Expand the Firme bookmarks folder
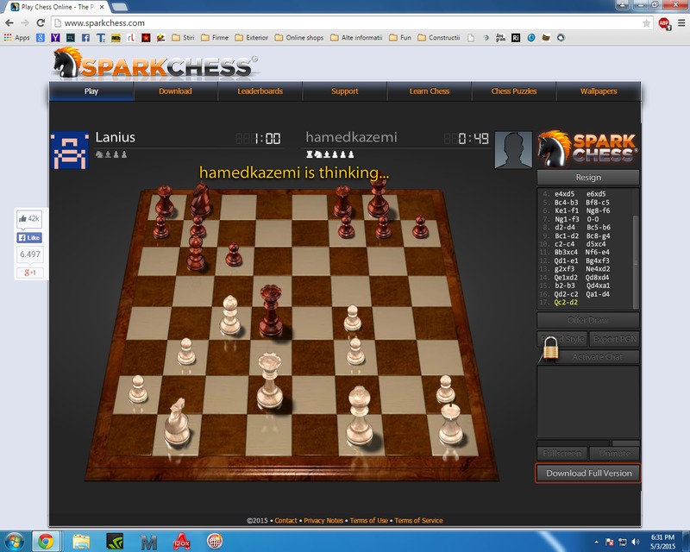 (215, 38)
